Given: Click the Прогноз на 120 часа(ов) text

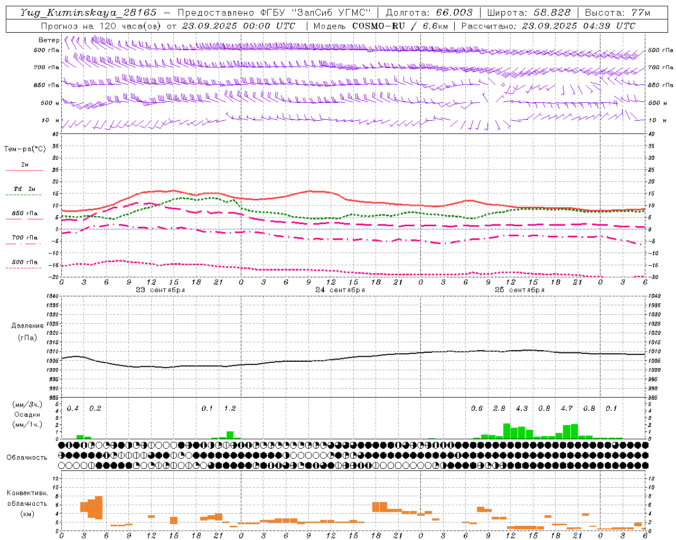Looking at the screenshot, I should point(102,26).
